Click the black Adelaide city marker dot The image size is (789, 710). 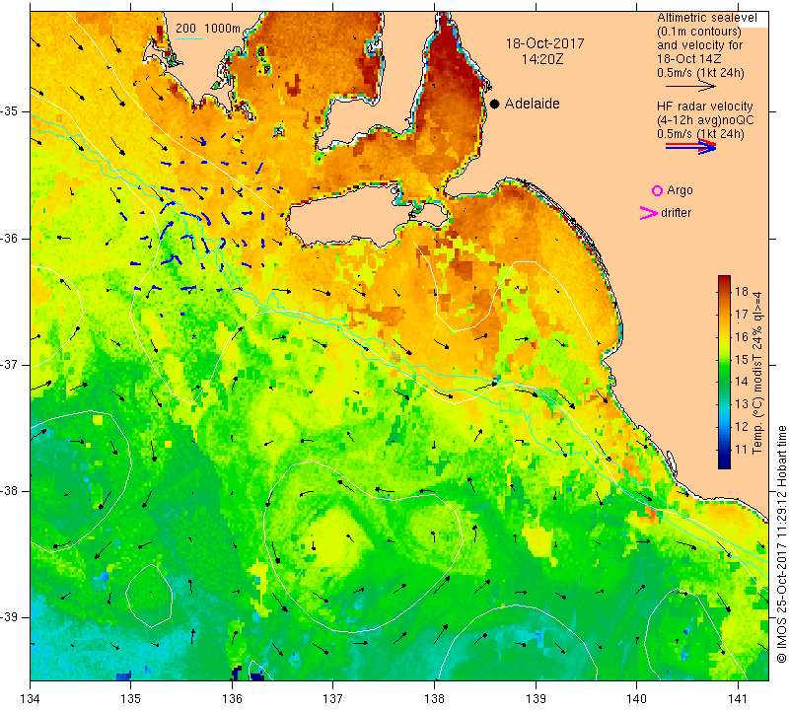pyautogui.click(x=495, y=104)
